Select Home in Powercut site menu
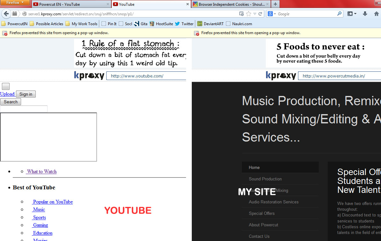 point(280,167)
